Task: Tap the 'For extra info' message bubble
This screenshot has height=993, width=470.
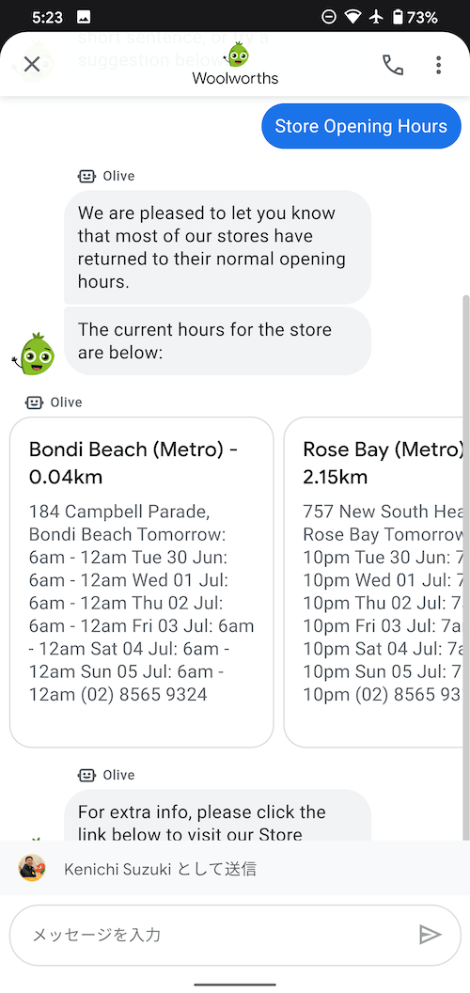Action: [x=217, y=815]
